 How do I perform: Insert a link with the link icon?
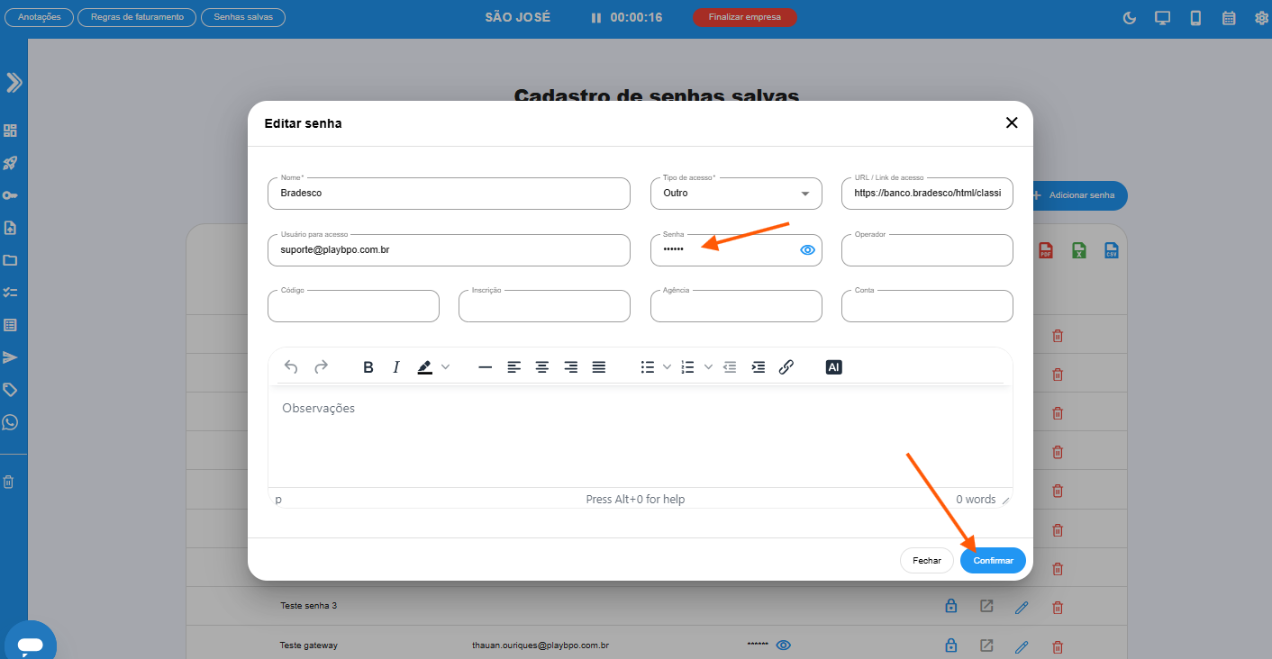click(x=786, y=367)
